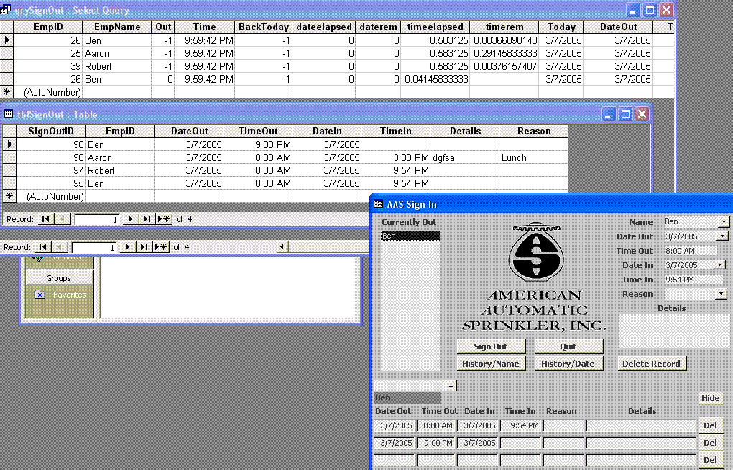
Task: Click the tblSignOut table title bar icon
Action: pos(9,114)
